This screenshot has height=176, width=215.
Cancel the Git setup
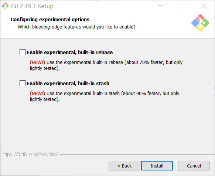tap(194, 166)
